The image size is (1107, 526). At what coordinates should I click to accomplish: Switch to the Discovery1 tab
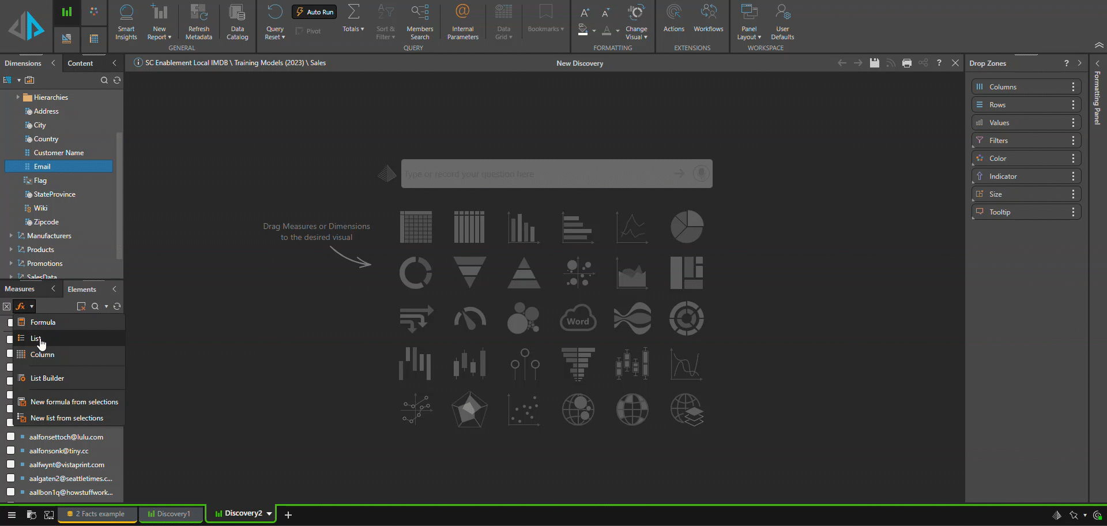click(x=171, y=514)
